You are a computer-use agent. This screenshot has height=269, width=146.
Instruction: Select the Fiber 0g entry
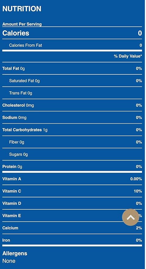tap(17, 142)
